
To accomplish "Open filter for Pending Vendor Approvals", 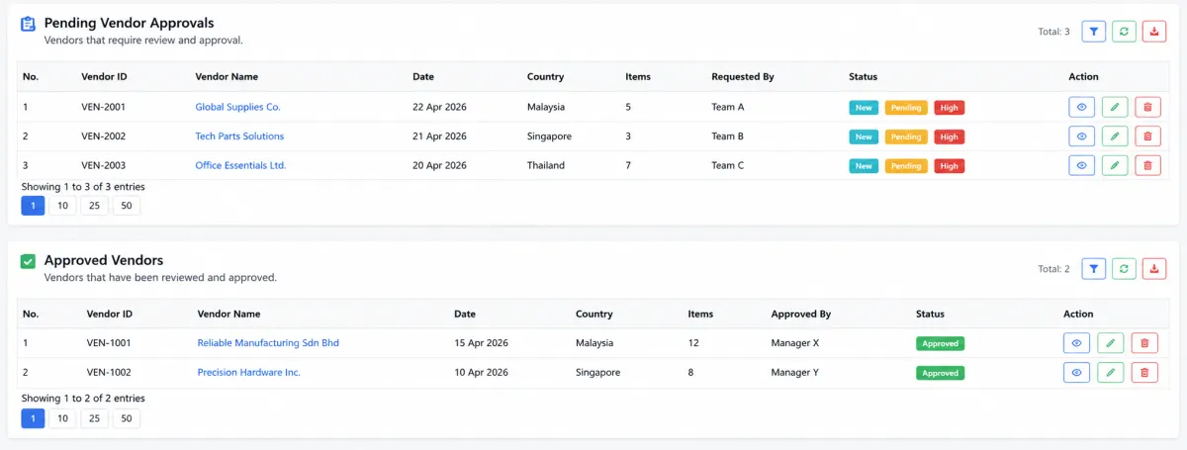I will click(1093, 32).
